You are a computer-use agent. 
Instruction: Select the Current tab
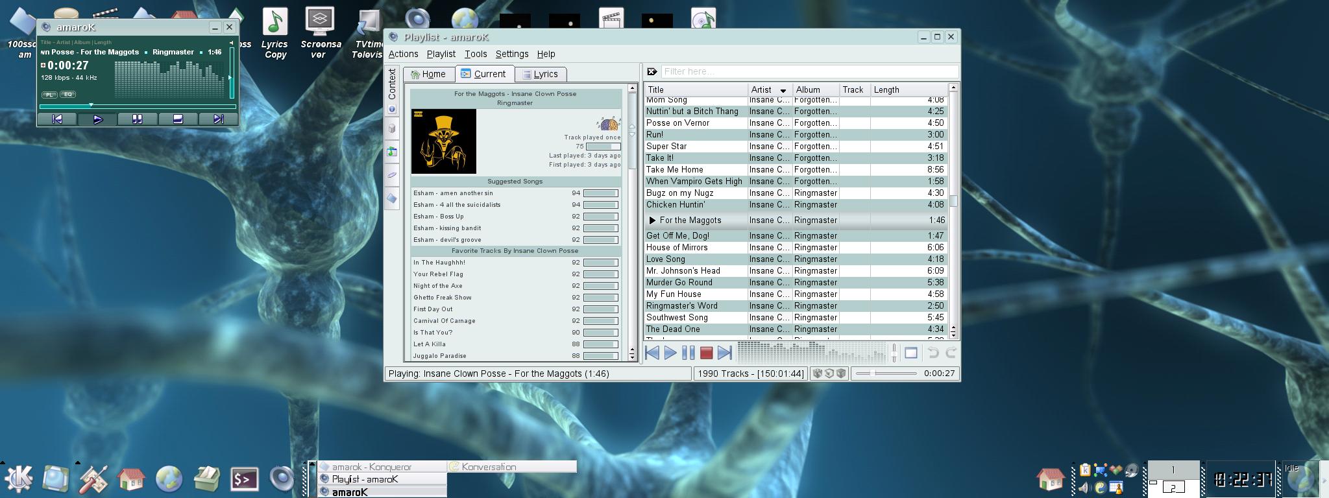coord(484,73)
